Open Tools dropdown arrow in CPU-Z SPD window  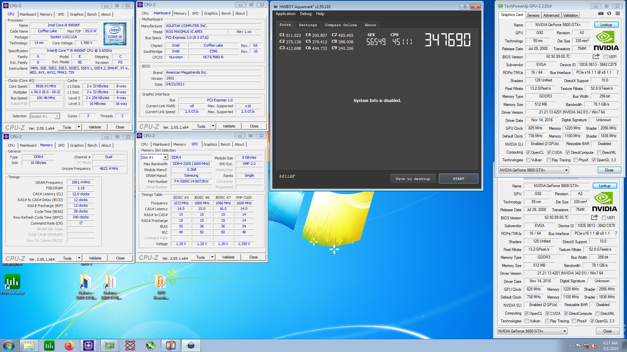[212, 257]
